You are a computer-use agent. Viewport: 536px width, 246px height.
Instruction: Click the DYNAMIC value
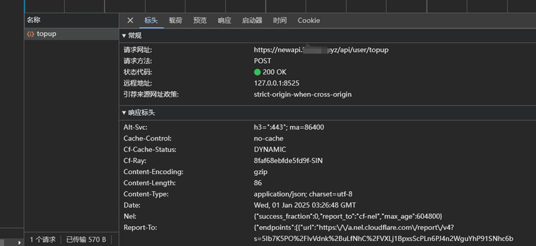coord(270,150)
